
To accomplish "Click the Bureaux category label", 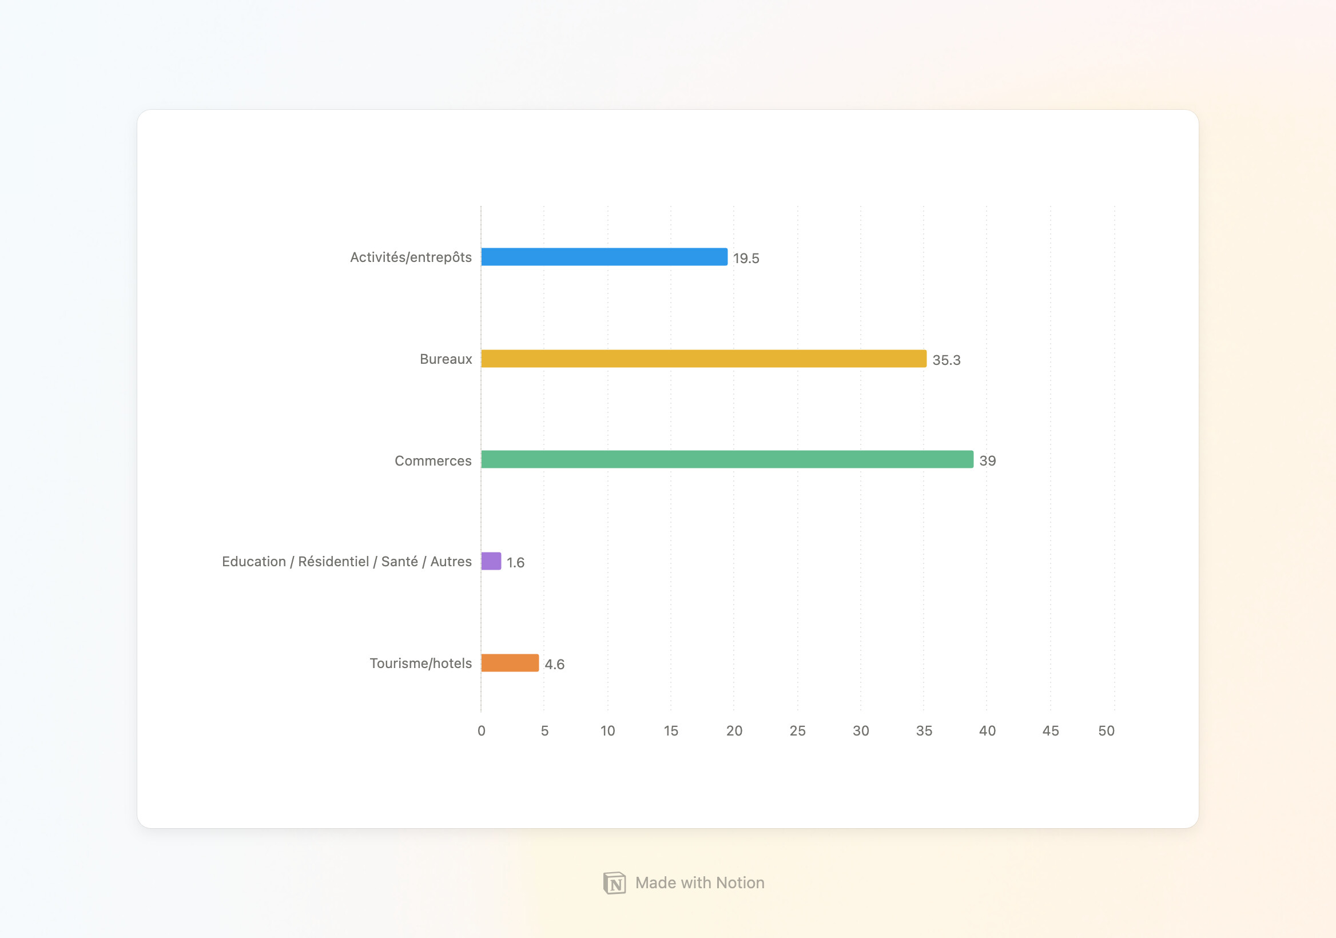I will pos(446,359).
